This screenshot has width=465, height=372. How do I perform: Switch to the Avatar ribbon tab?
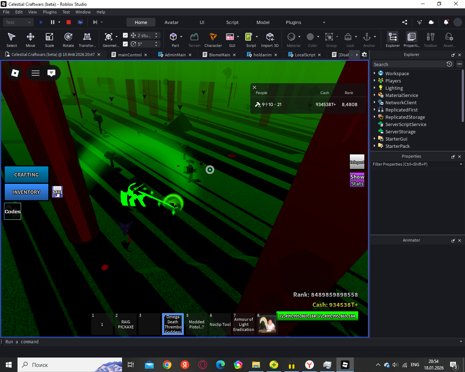[x=171, y=22]
